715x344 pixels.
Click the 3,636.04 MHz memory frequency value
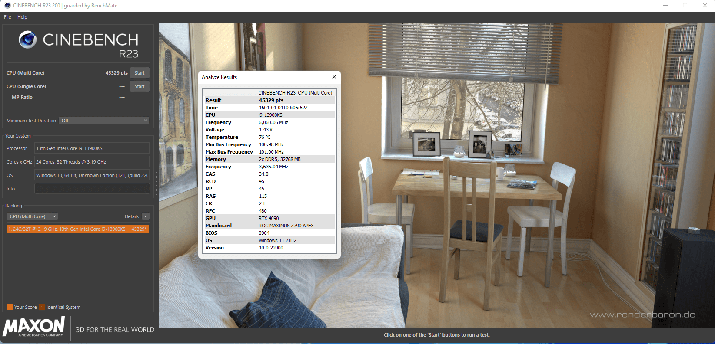coord(273,167)
